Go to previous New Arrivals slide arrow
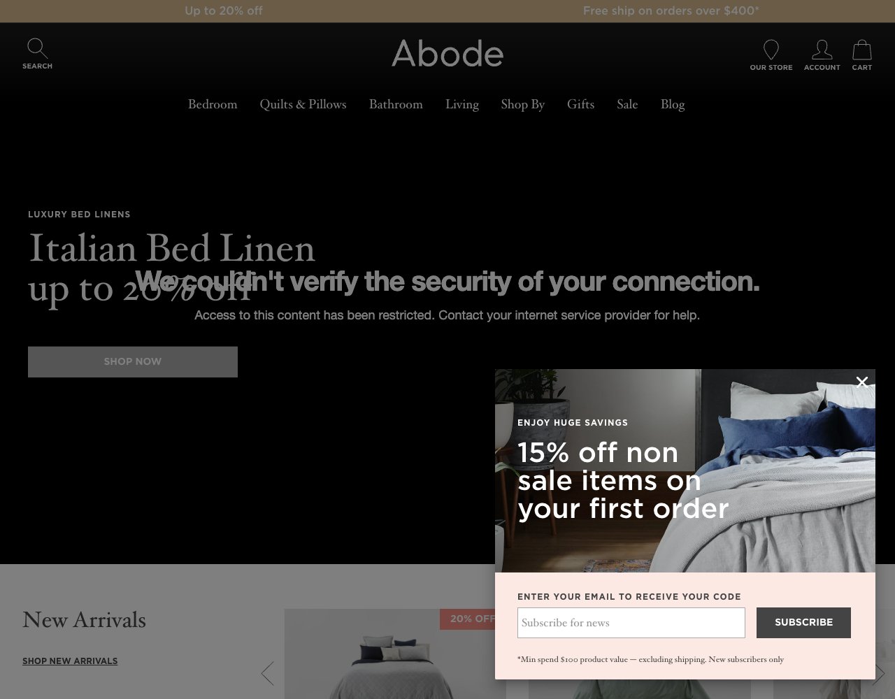Viewport: 895px width, 699px height. (x=267, y=673)
